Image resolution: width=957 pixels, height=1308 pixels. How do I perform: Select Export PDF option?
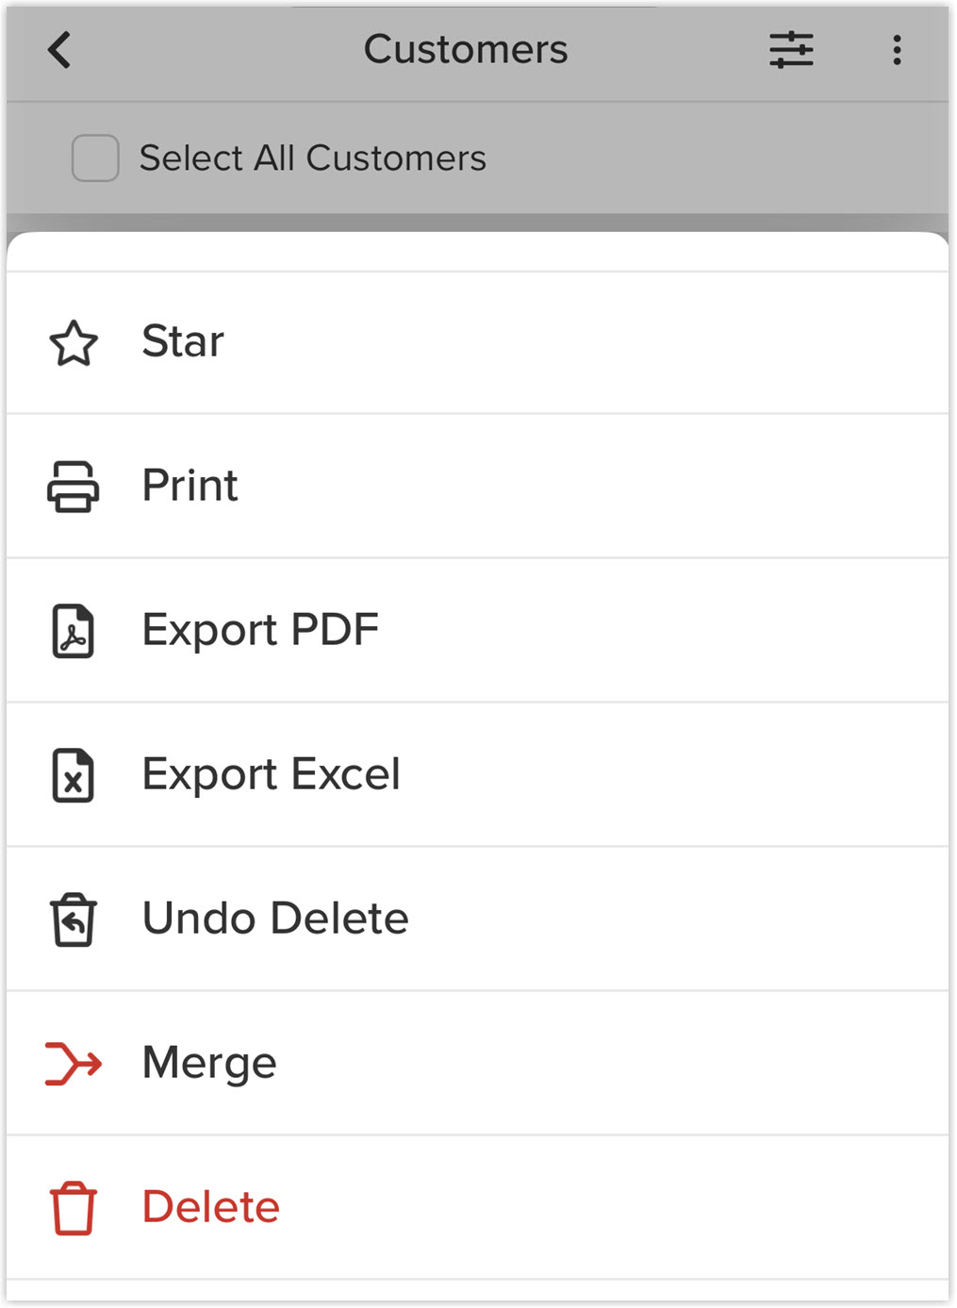pyautogui.click(x=478, y=631)
